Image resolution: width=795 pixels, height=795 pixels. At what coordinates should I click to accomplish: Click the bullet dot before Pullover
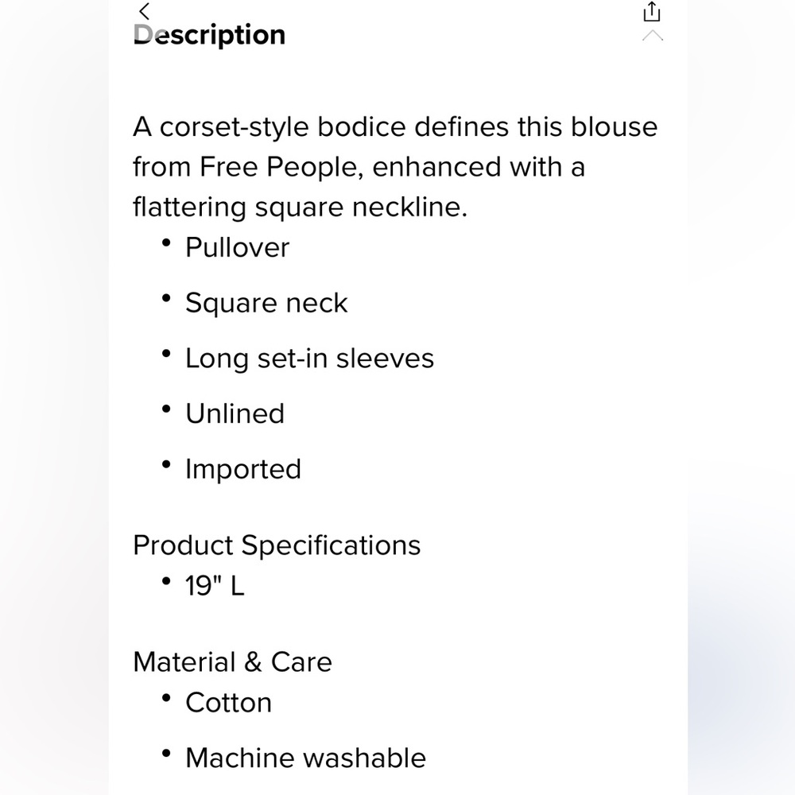166,242
